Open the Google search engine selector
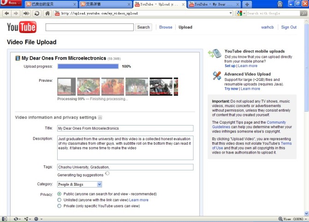This screenshot has width=309, height=222. click(x=241, y=13)
